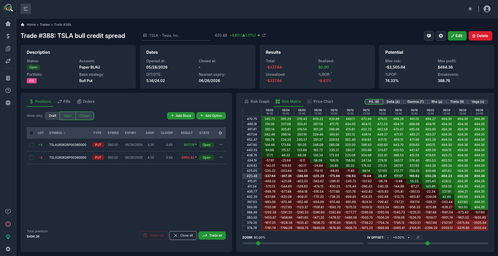
Task: Open the feedback chat sidebar icon
Action: 8,211
